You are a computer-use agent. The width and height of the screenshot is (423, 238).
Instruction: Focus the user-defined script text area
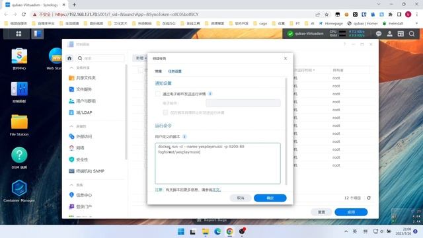coord(217,163)
